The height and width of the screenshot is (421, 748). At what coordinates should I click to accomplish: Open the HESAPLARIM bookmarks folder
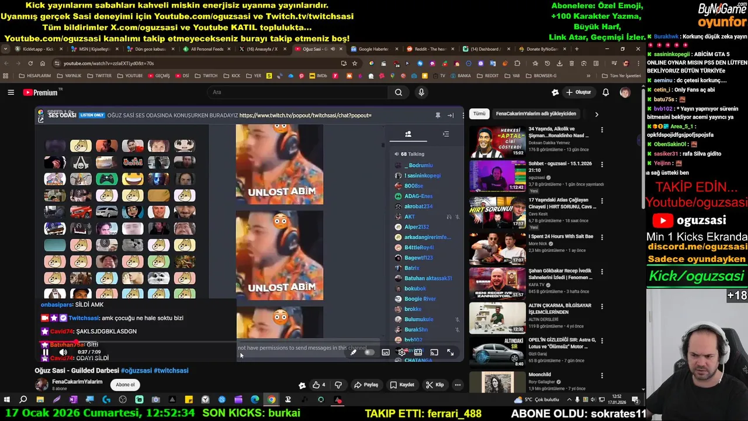click(x=34, y=75)
